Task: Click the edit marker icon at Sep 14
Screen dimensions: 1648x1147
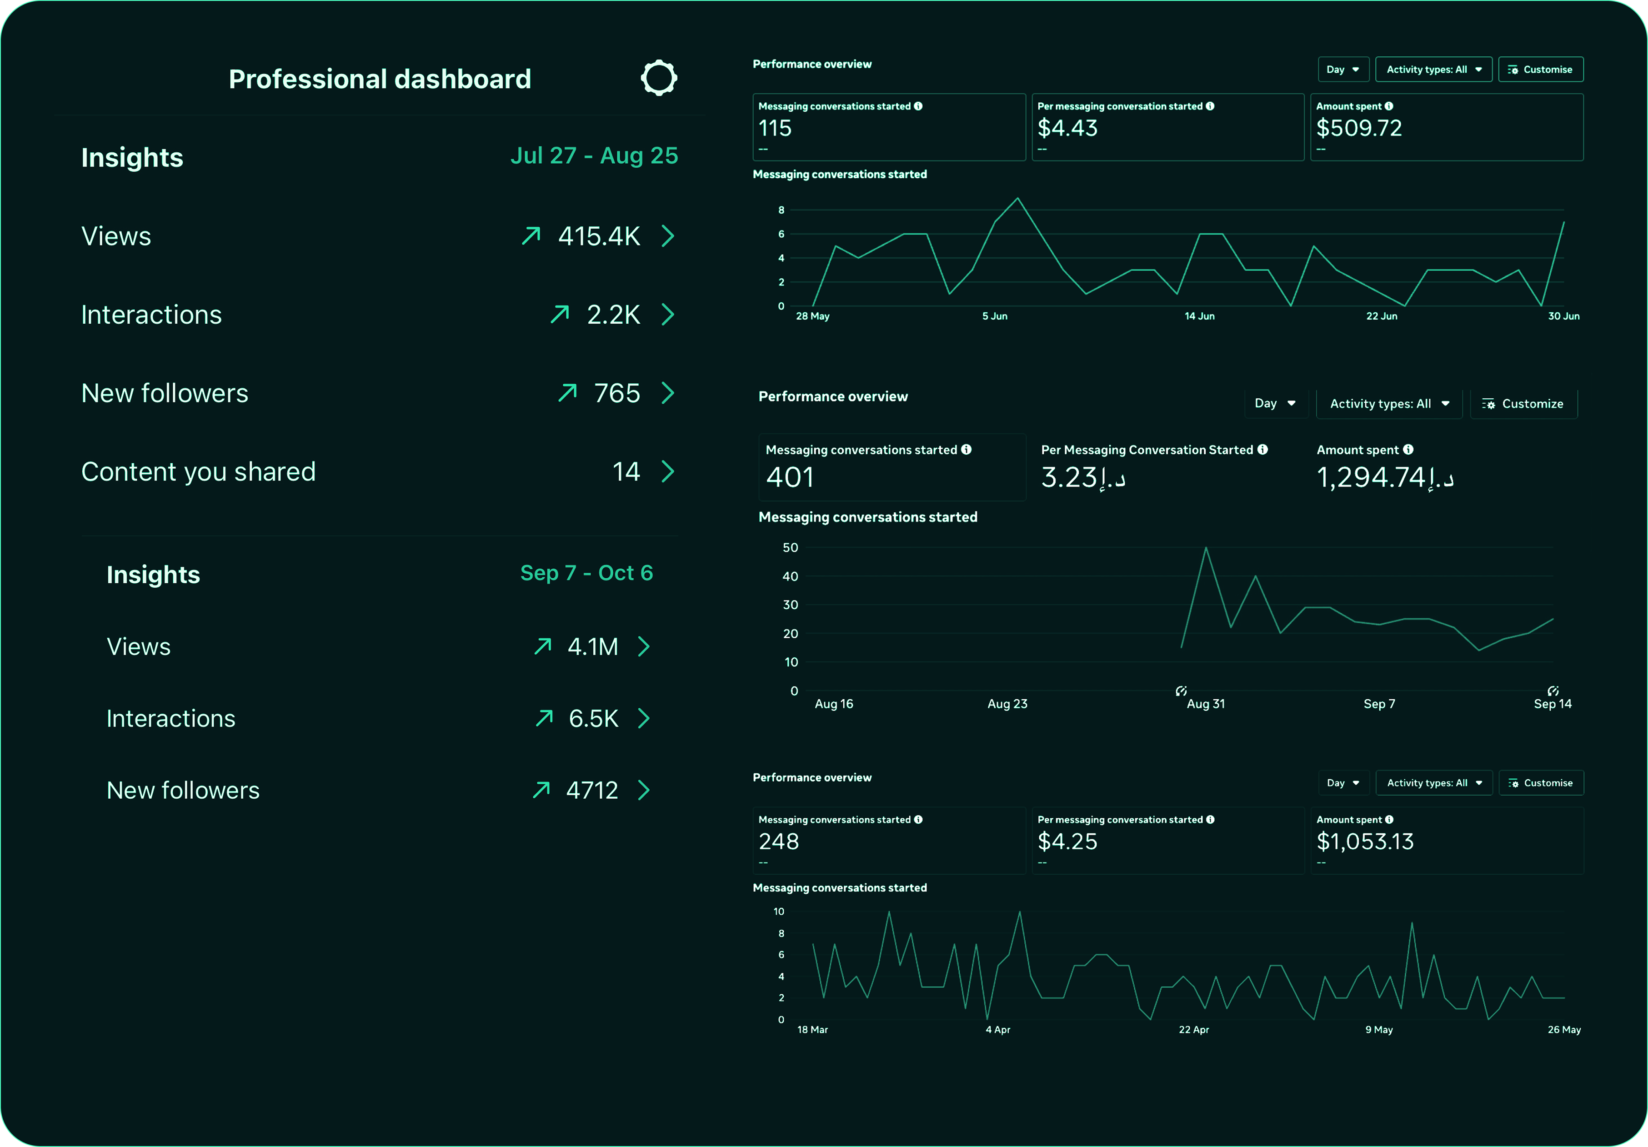Action: 1553,691
